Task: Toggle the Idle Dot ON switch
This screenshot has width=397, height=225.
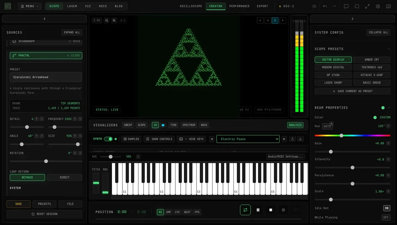Action: click(386, 208)
